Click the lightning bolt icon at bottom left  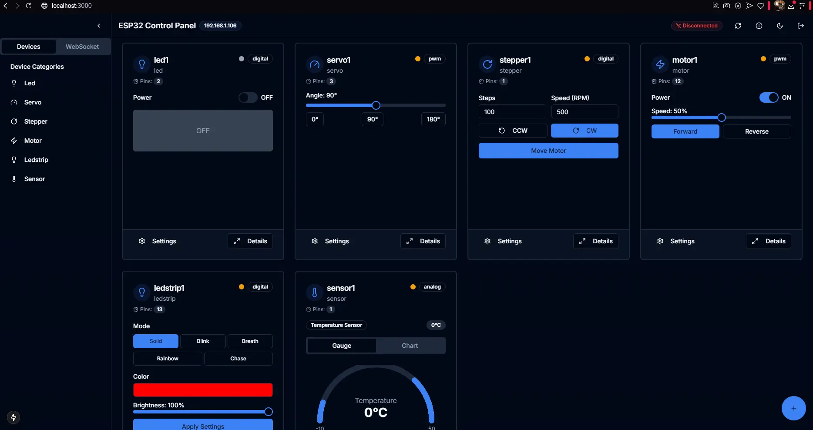tap(13, 417)
